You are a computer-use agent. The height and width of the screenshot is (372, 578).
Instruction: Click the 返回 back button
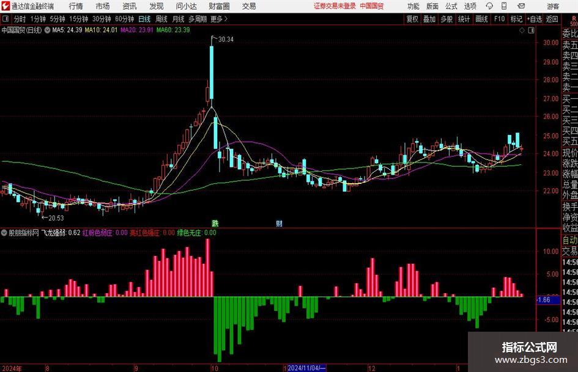(552, 19)
